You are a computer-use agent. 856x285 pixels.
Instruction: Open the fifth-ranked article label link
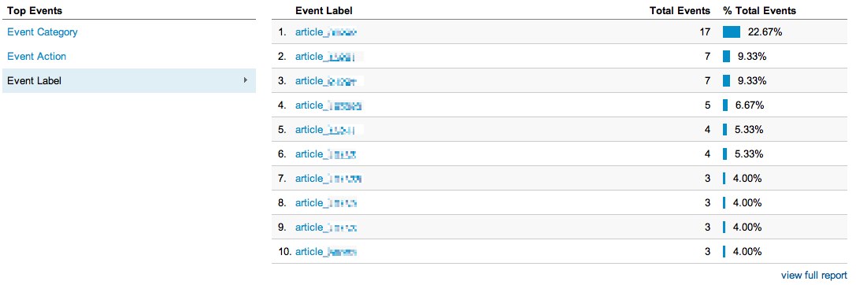coord(329,129)
